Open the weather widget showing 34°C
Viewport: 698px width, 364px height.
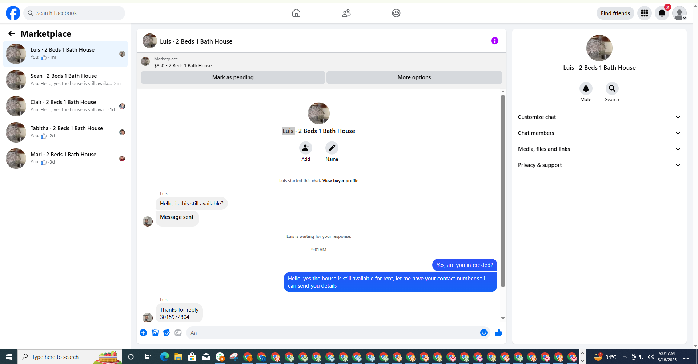[605, 357]
